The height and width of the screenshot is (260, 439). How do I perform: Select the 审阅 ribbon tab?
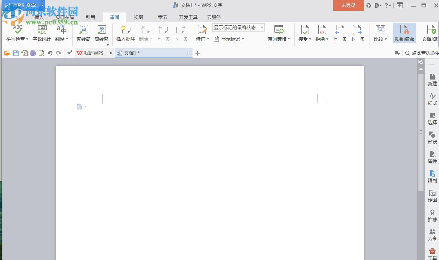115,17
